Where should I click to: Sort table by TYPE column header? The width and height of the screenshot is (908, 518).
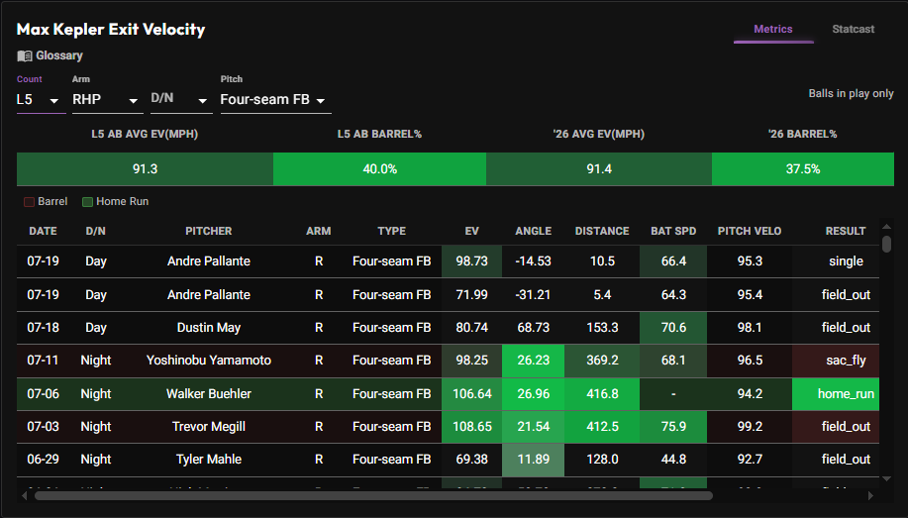(x=392, y=231)
